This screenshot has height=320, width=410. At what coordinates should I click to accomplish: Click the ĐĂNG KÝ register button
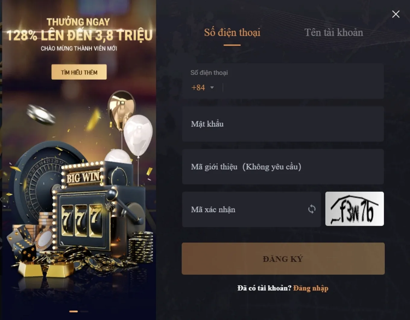pyautogui.click(x=283, y=258)
